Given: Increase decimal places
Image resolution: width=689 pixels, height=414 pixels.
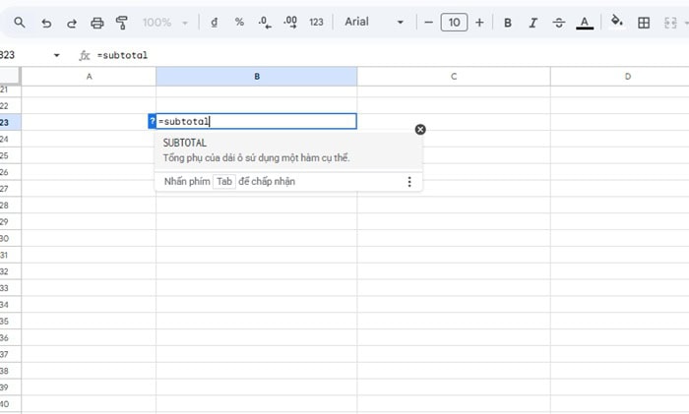Looking at the screenshot, I should tap(289, 23).
